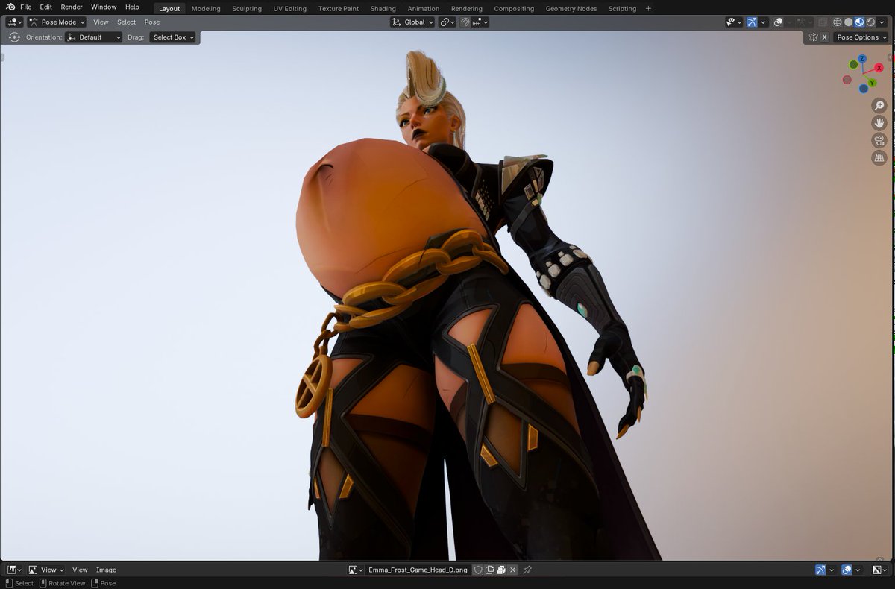Click the select tool icon beside Orientation
The width and height of the screenshot is (895, 589).
(14, 37)
